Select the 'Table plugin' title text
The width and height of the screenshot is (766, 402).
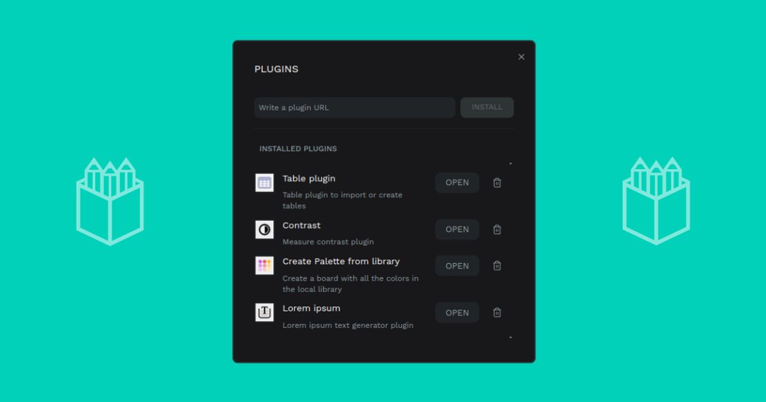coord(309,179)
